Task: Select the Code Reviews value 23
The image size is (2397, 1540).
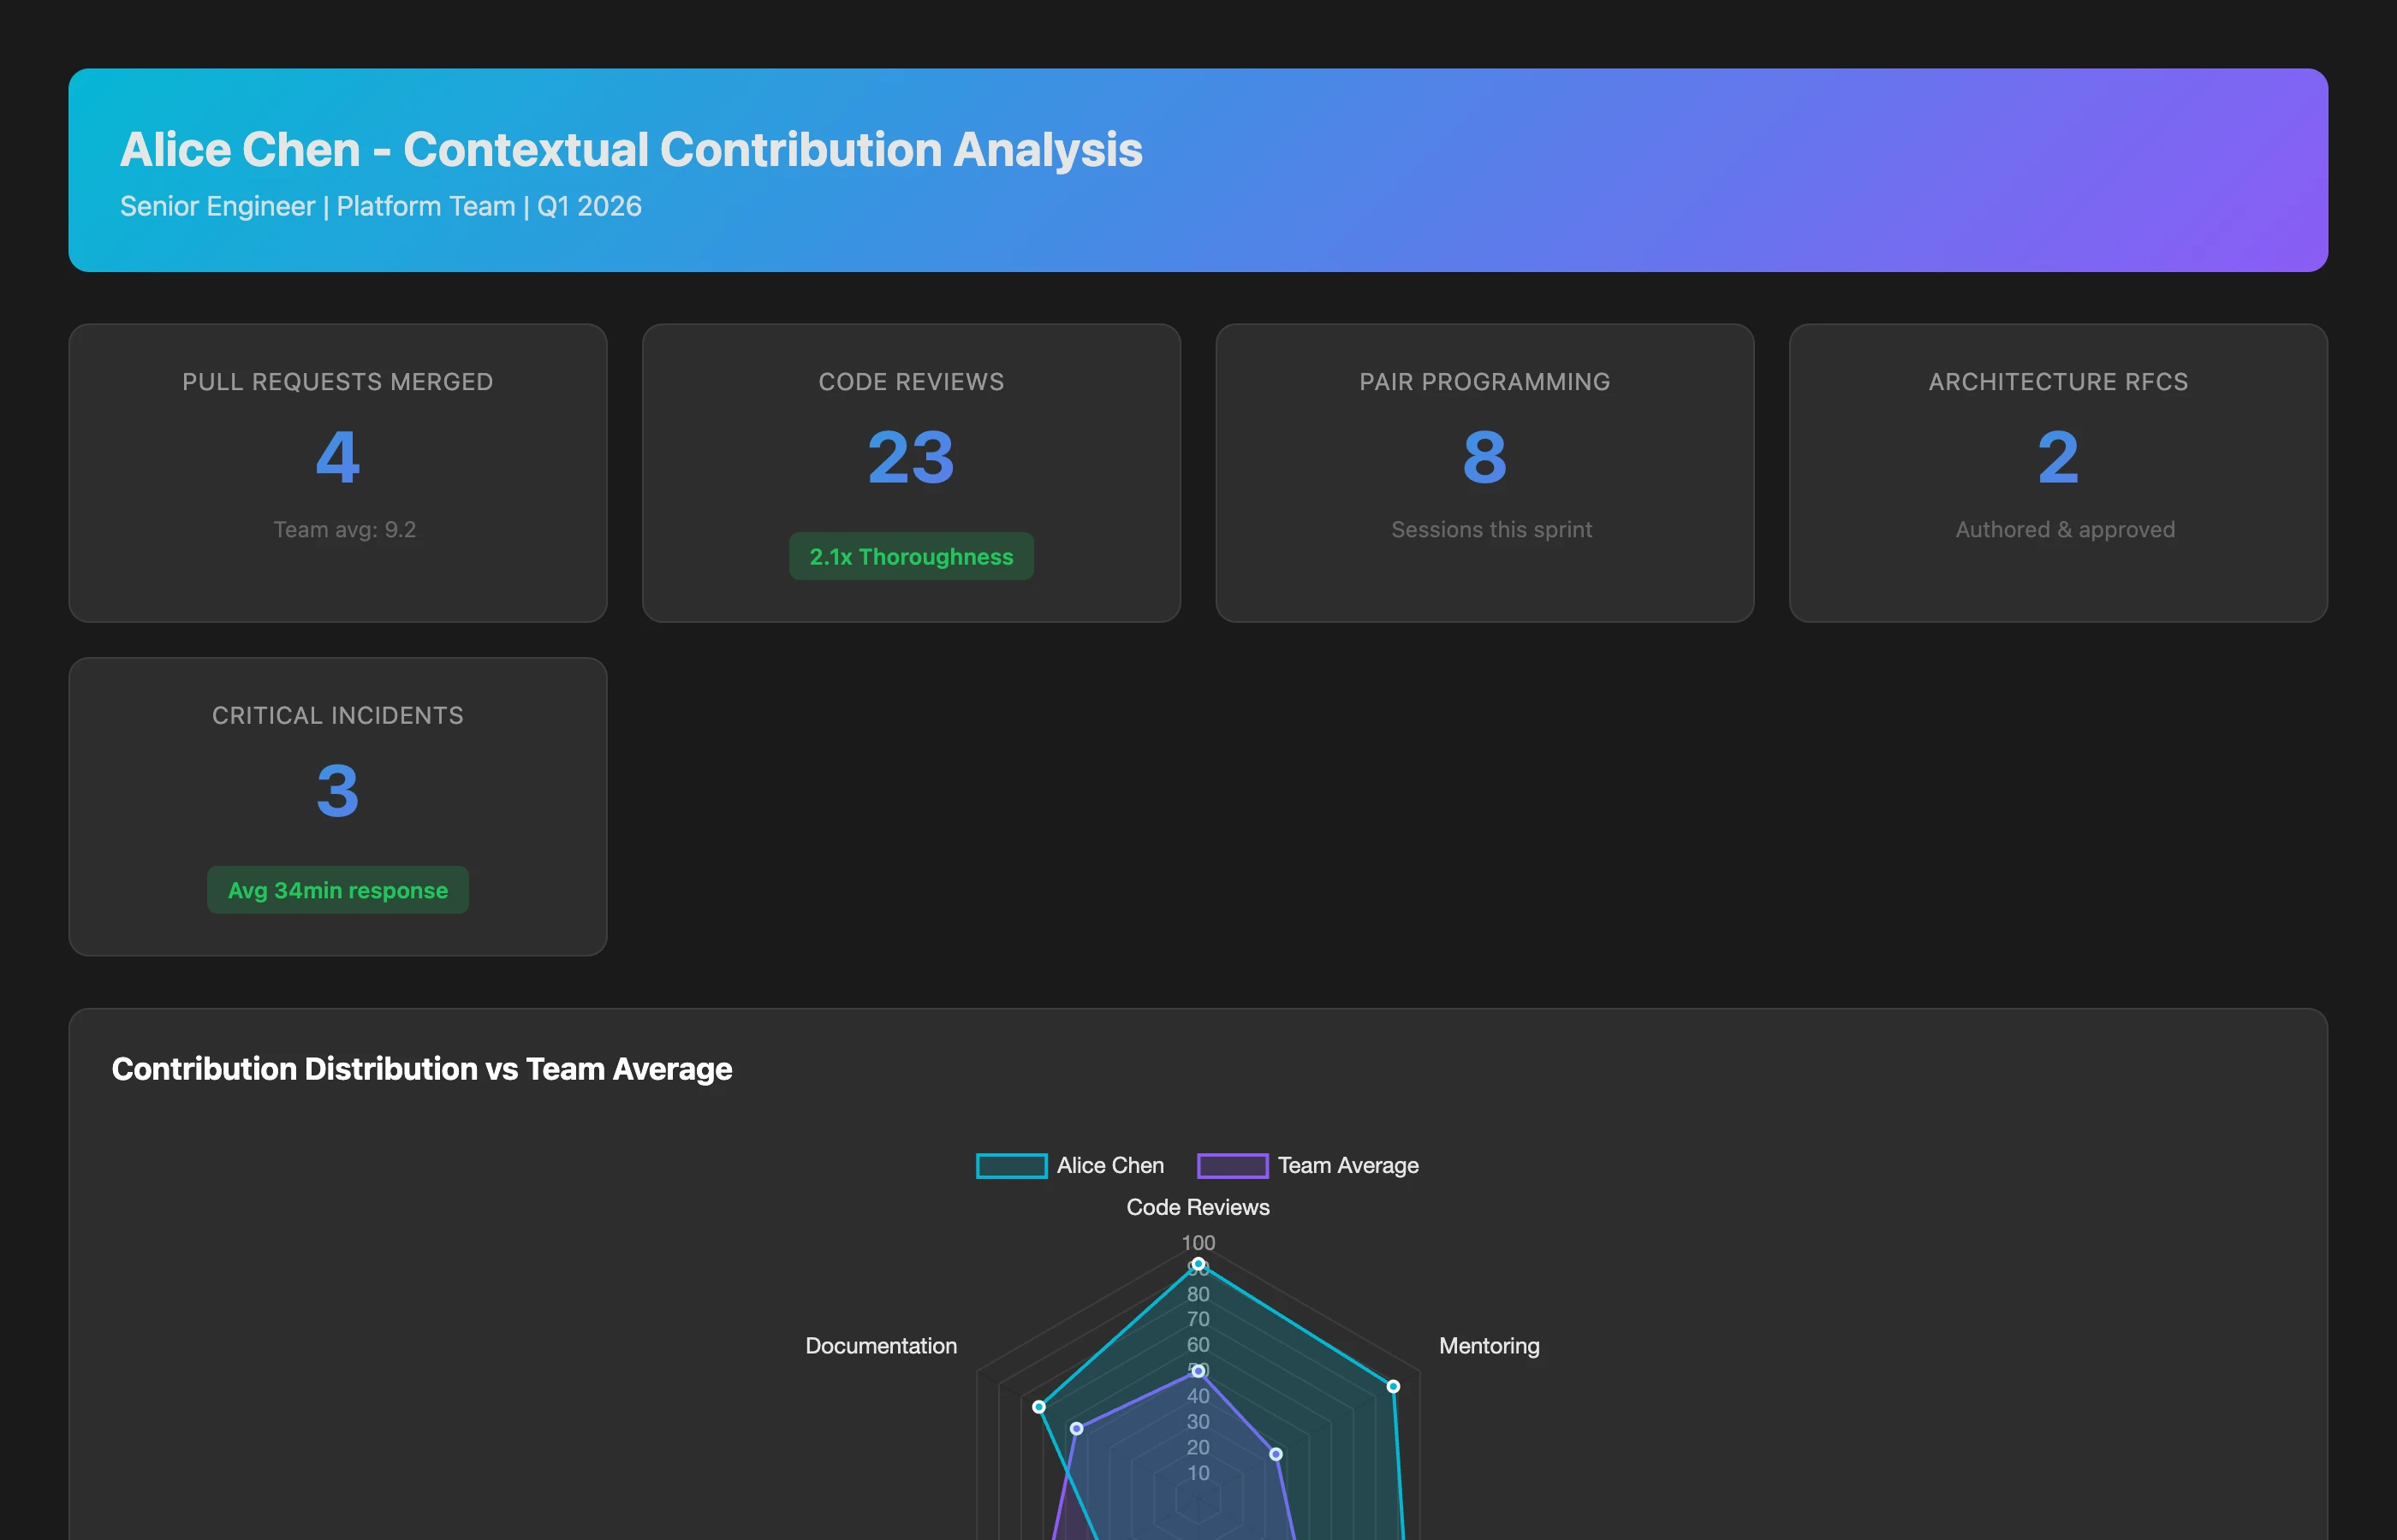Action: click(x=912, y=457)
